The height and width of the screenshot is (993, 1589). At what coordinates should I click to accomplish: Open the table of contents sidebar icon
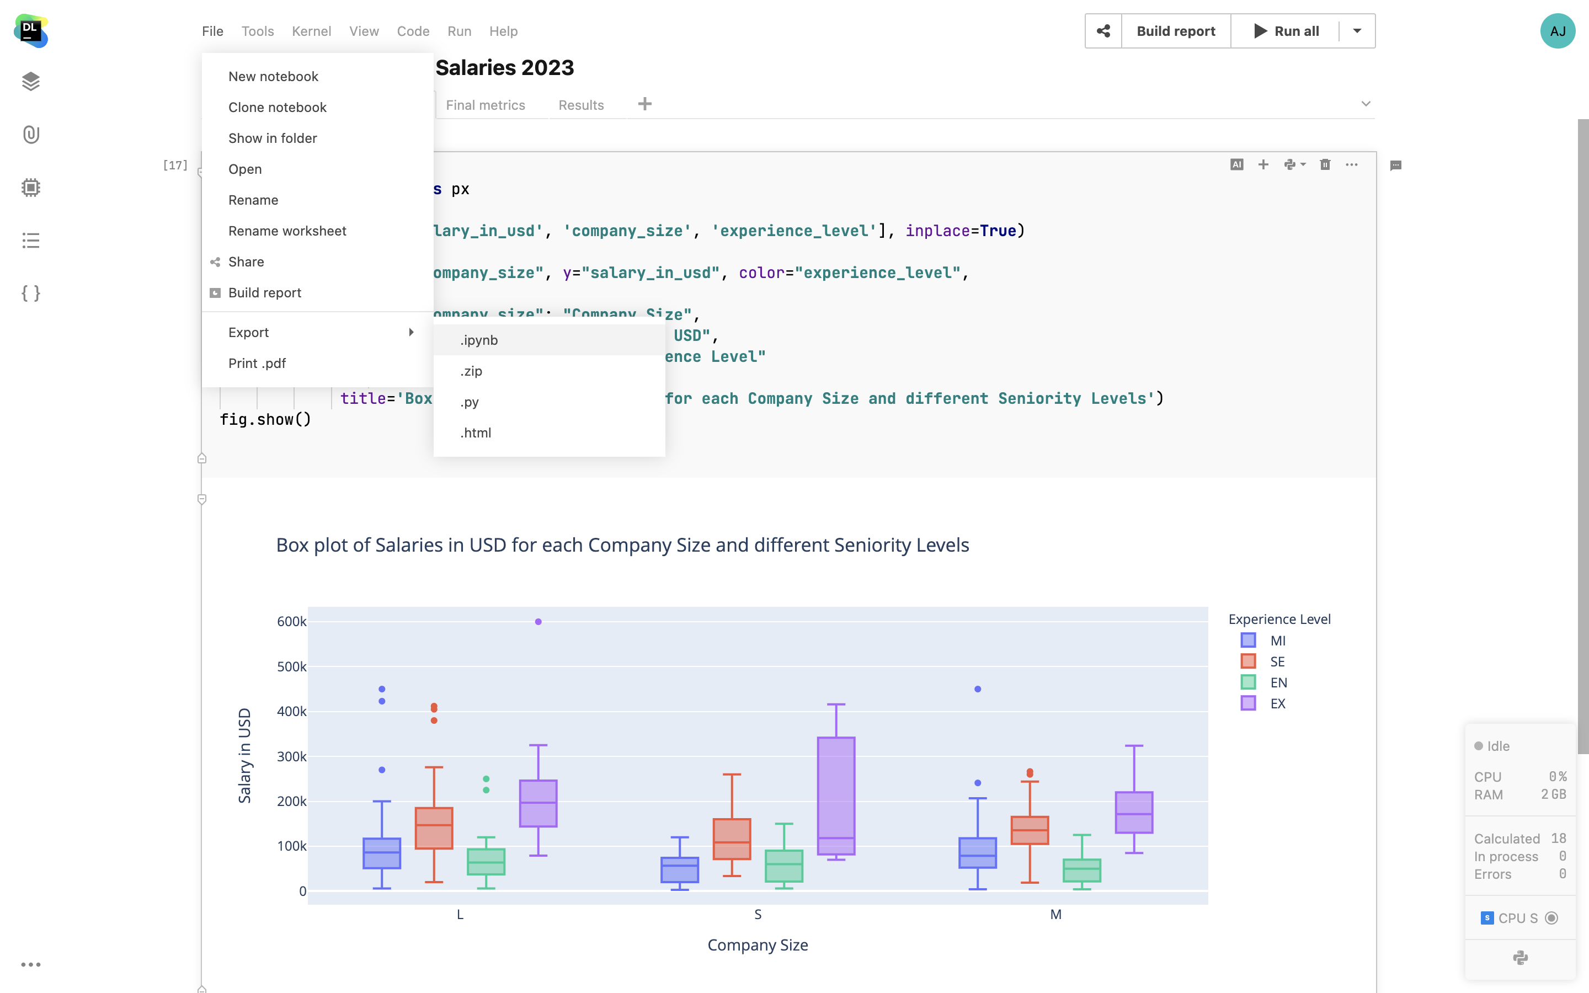31,241
